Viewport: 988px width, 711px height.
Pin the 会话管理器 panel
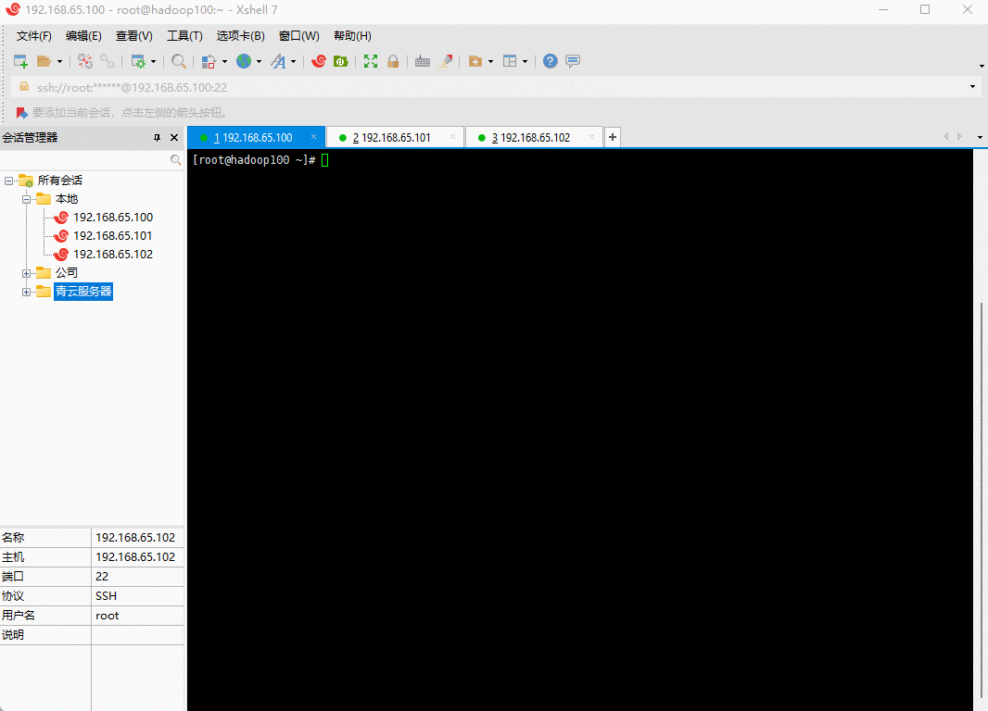coord(157,138)
